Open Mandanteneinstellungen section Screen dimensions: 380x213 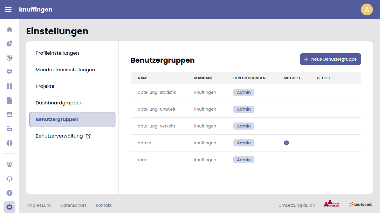coord(65,70)
